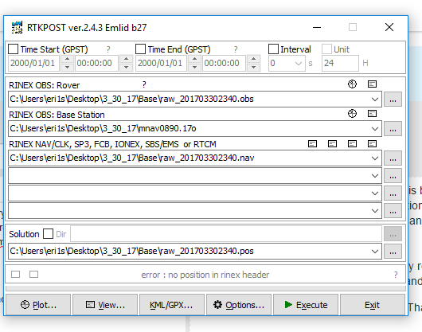
Task: Tick the Unit checkbox
Action: [x=326, y=49]
